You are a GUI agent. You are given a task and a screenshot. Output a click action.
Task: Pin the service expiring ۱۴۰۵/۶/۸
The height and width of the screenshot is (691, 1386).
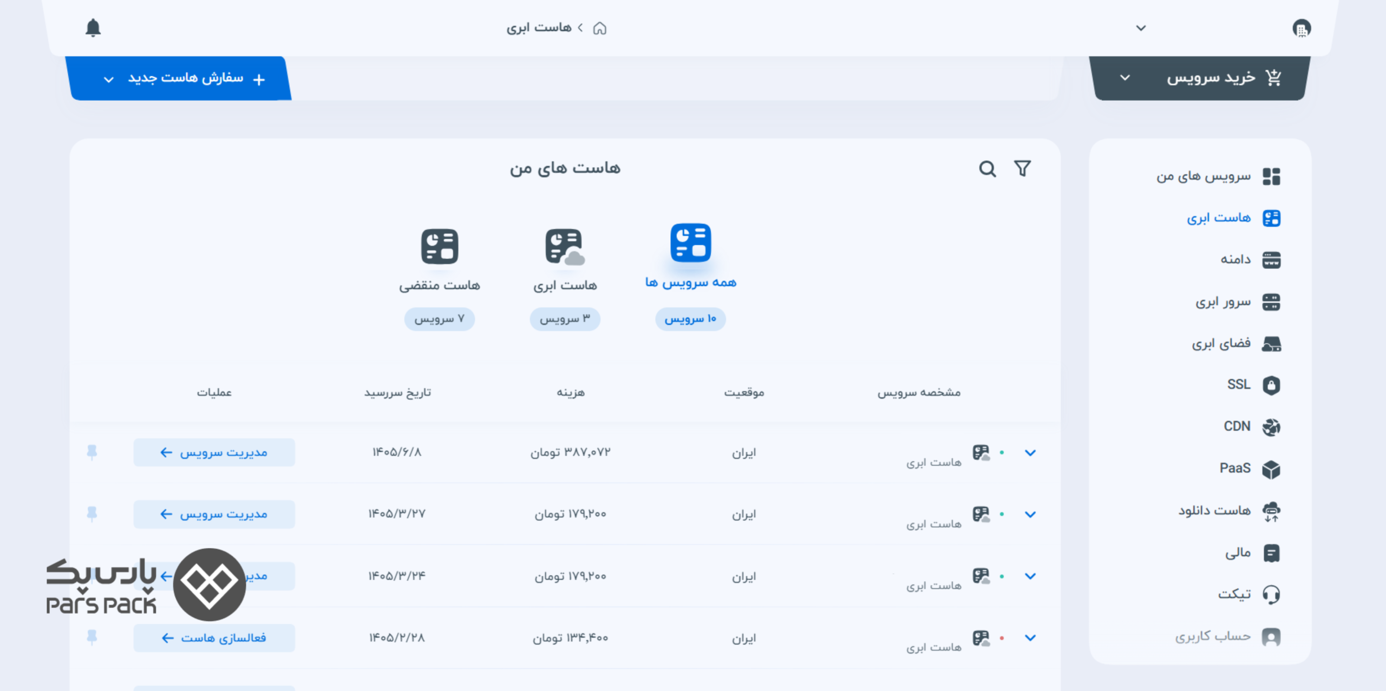click(x=92, y=452)
